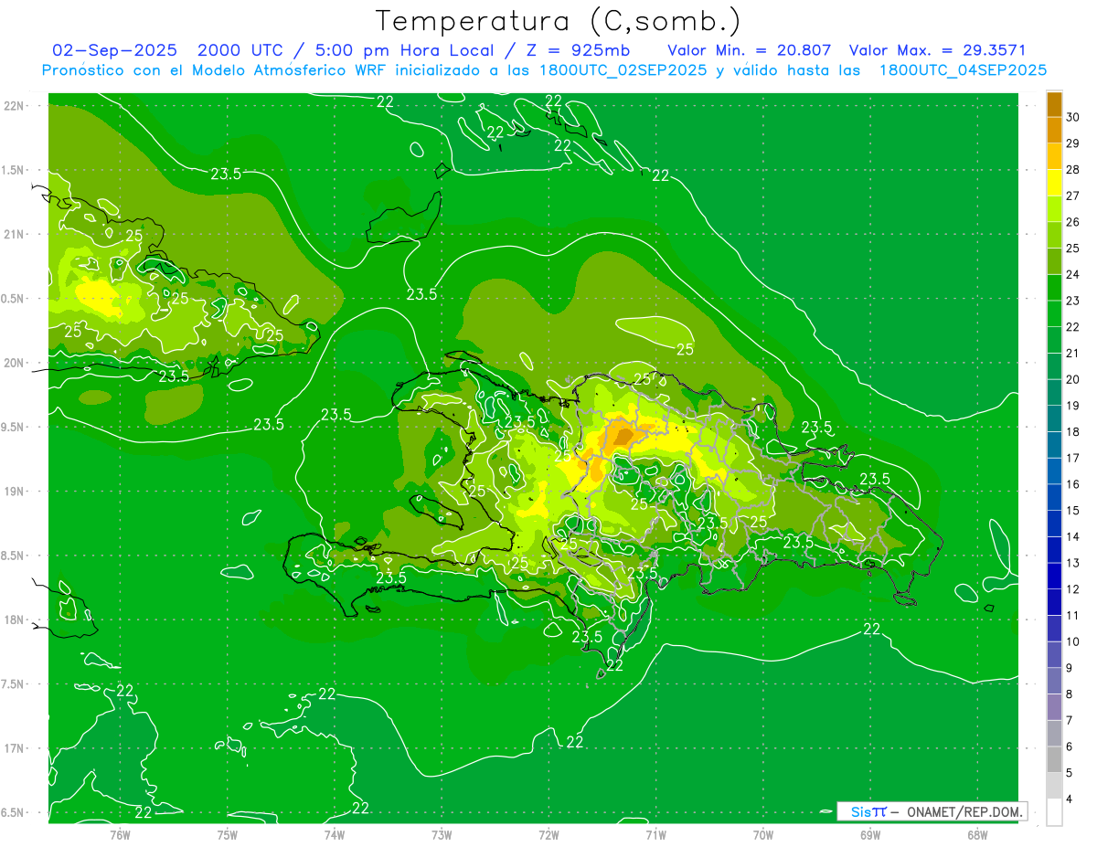Click the hottest dark orange spot over Hispaniola
This screenshot has height=847, width=1097.
click(x=625, y=435)
